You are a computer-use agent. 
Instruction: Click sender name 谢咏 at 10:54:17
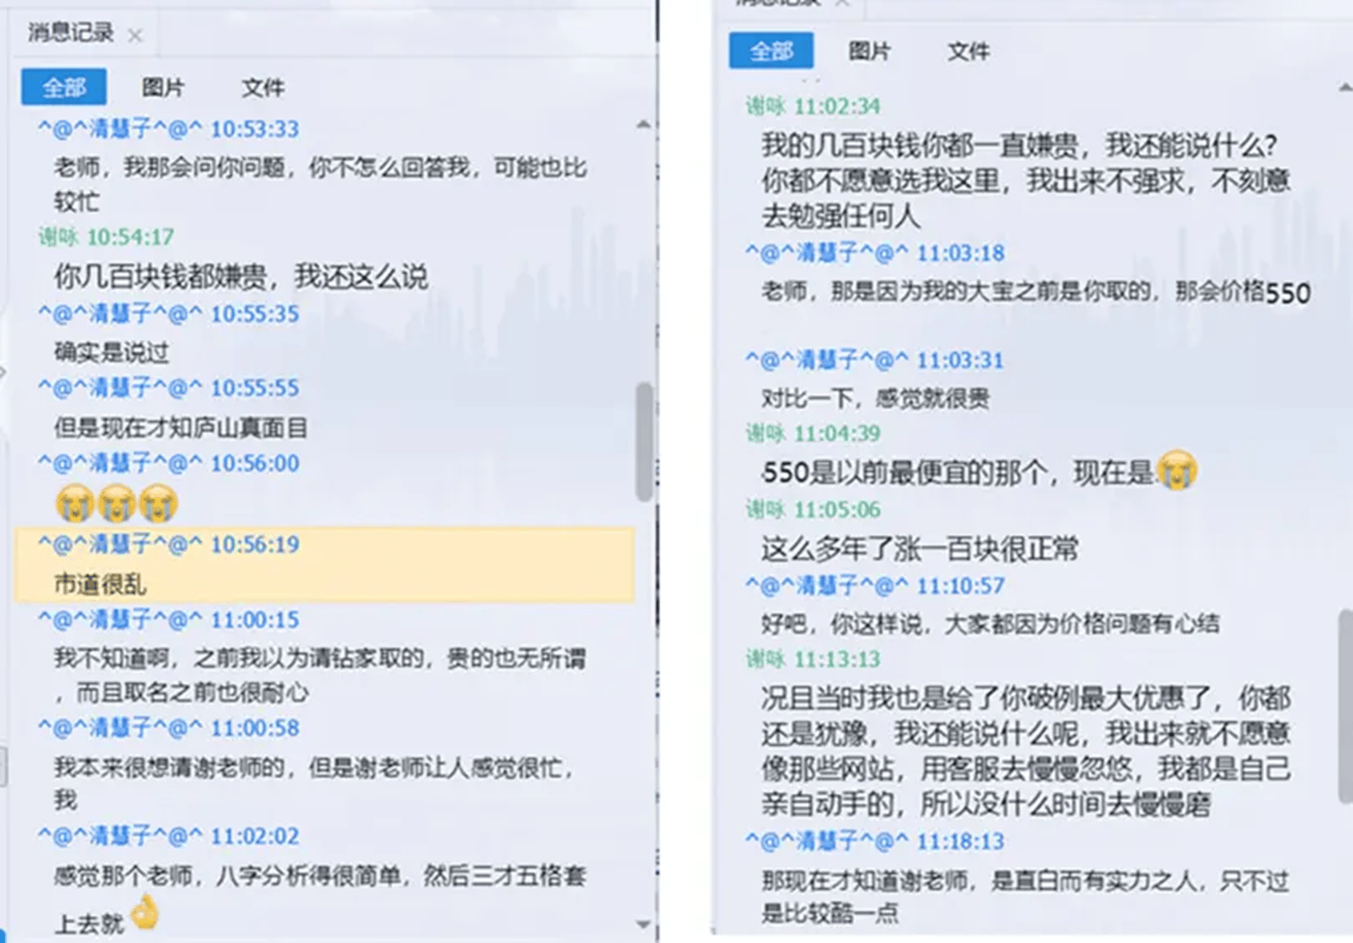coord(58,237)
